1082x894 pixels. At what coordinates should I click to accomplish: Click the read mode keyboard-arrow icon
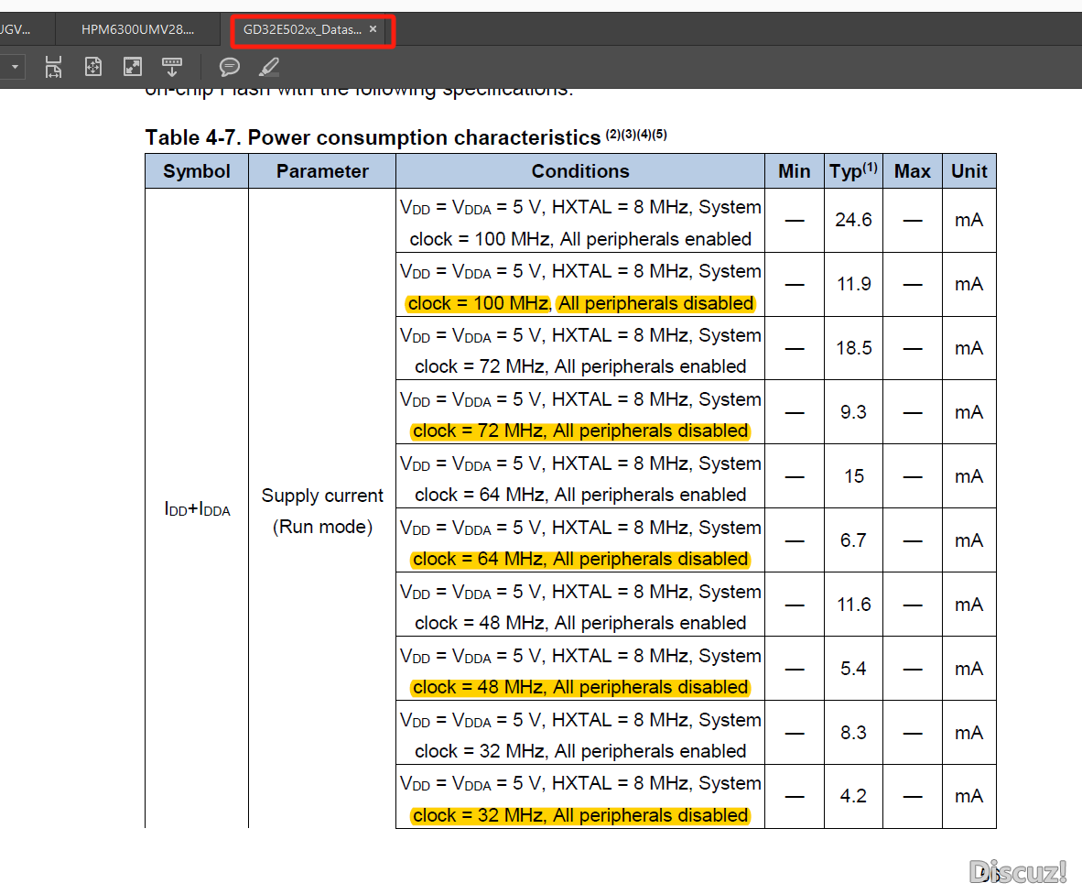click(x=172, y=67)
